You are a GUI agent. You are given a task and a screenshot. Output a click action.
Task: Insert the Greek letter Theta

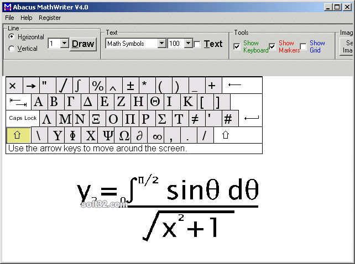[155, 102]
